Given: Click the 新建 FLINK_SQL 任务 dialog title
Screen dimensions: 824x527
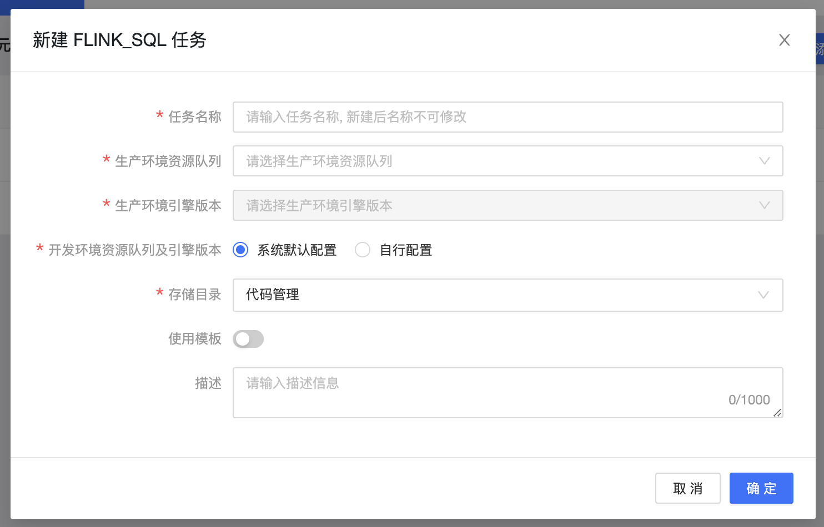Looking at the screenshot, I should (119, 40).
